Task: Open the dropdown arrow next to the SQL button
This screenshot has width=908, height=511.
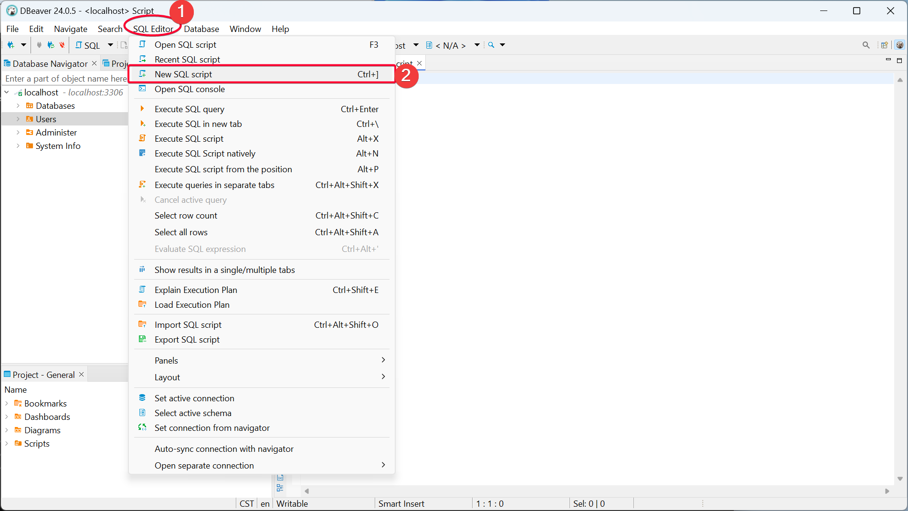Action: (110, 45)
